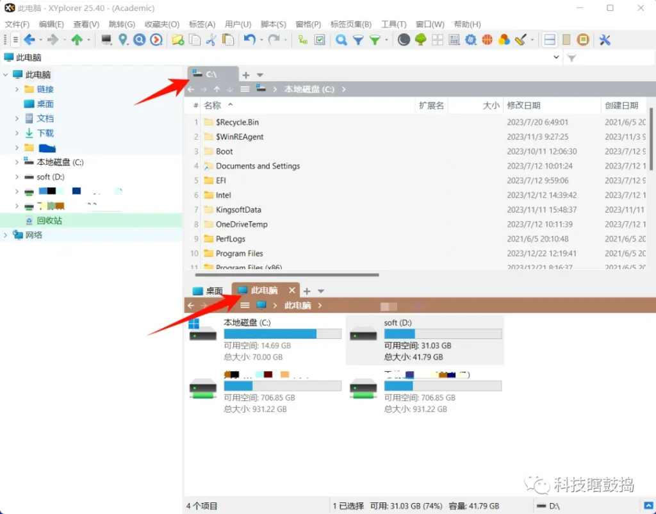Toggle the tree panel green tree icon
Screen dimensions: 656x514
tap(420, 40)
